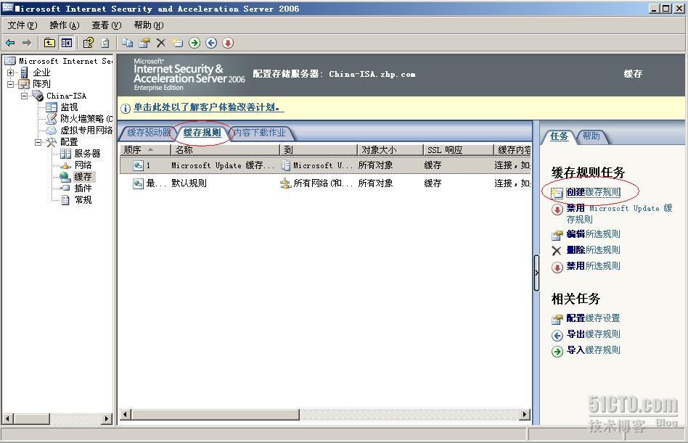Click the new cache rule toolbar icon

click(x=177, y=43)
